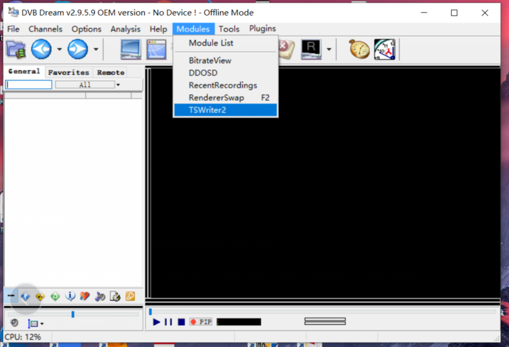509x347 pixels.
Task: Click the orange key icon
Action: click(x=130, y=296)
